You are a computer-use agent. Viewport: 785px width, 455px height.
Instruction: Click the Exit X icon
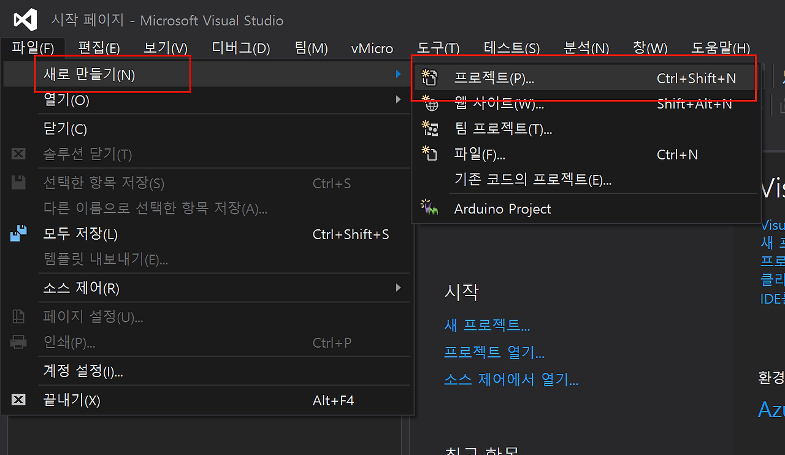[x=19, y=400]
